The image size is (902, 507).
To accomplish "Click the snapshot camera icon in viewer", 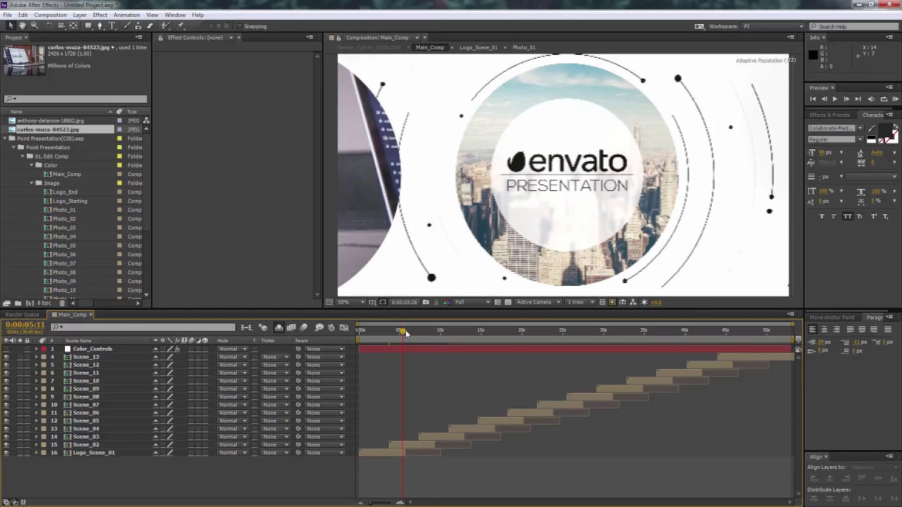I will (426, 302).
